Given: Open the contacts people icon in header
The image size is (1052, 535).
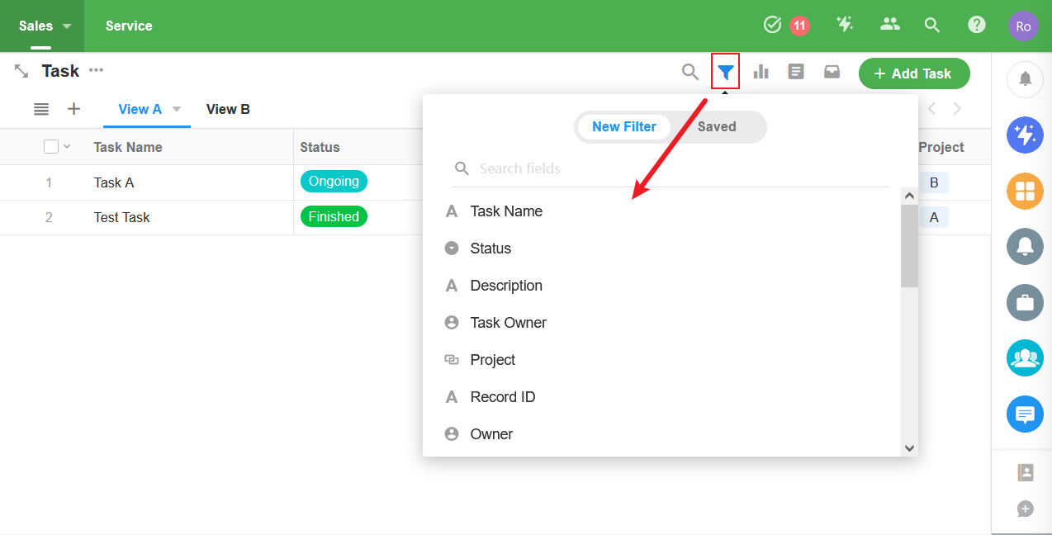Looking at the screenshot, I should [889, 25].
